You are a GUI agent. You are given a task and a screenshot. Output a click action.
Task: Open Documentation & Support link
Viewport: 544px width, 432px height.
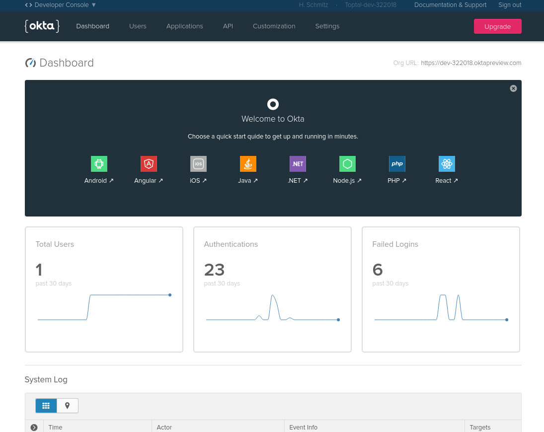tap(450, 5)
